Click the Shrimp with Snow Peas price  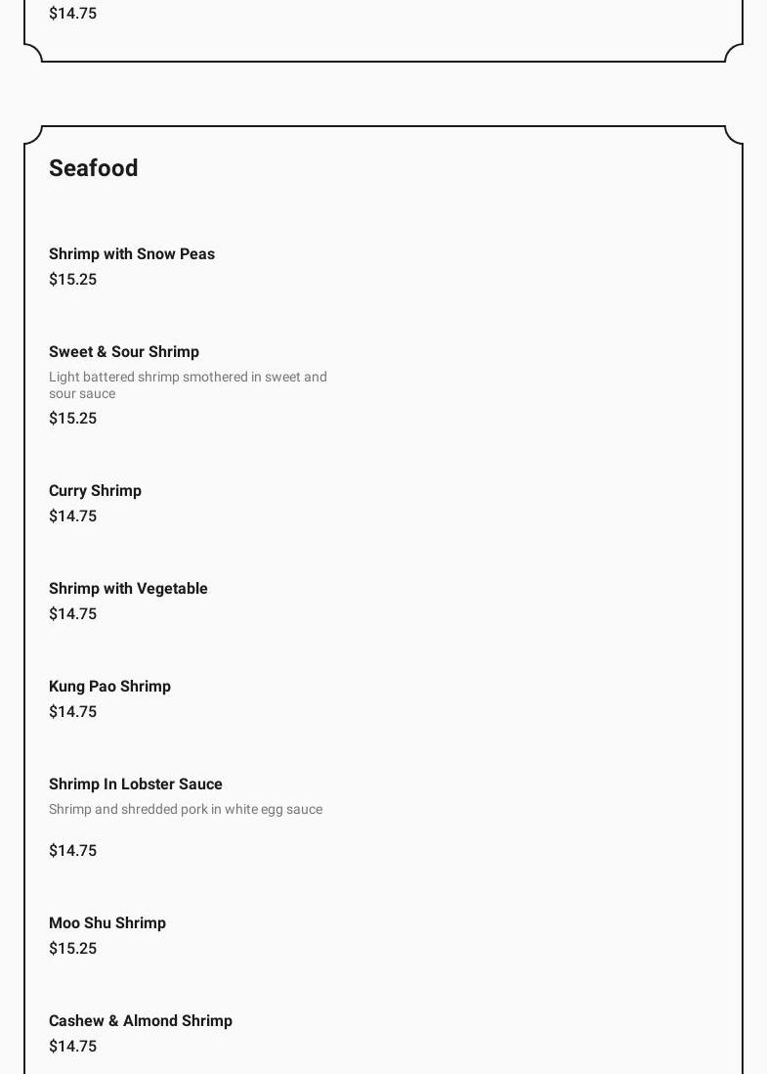click(73, 280)
